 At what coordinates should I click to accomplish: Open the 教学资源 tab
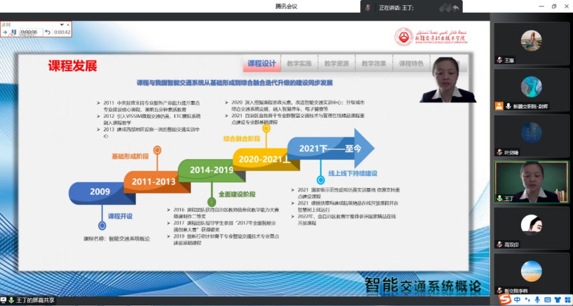(336, 63)
